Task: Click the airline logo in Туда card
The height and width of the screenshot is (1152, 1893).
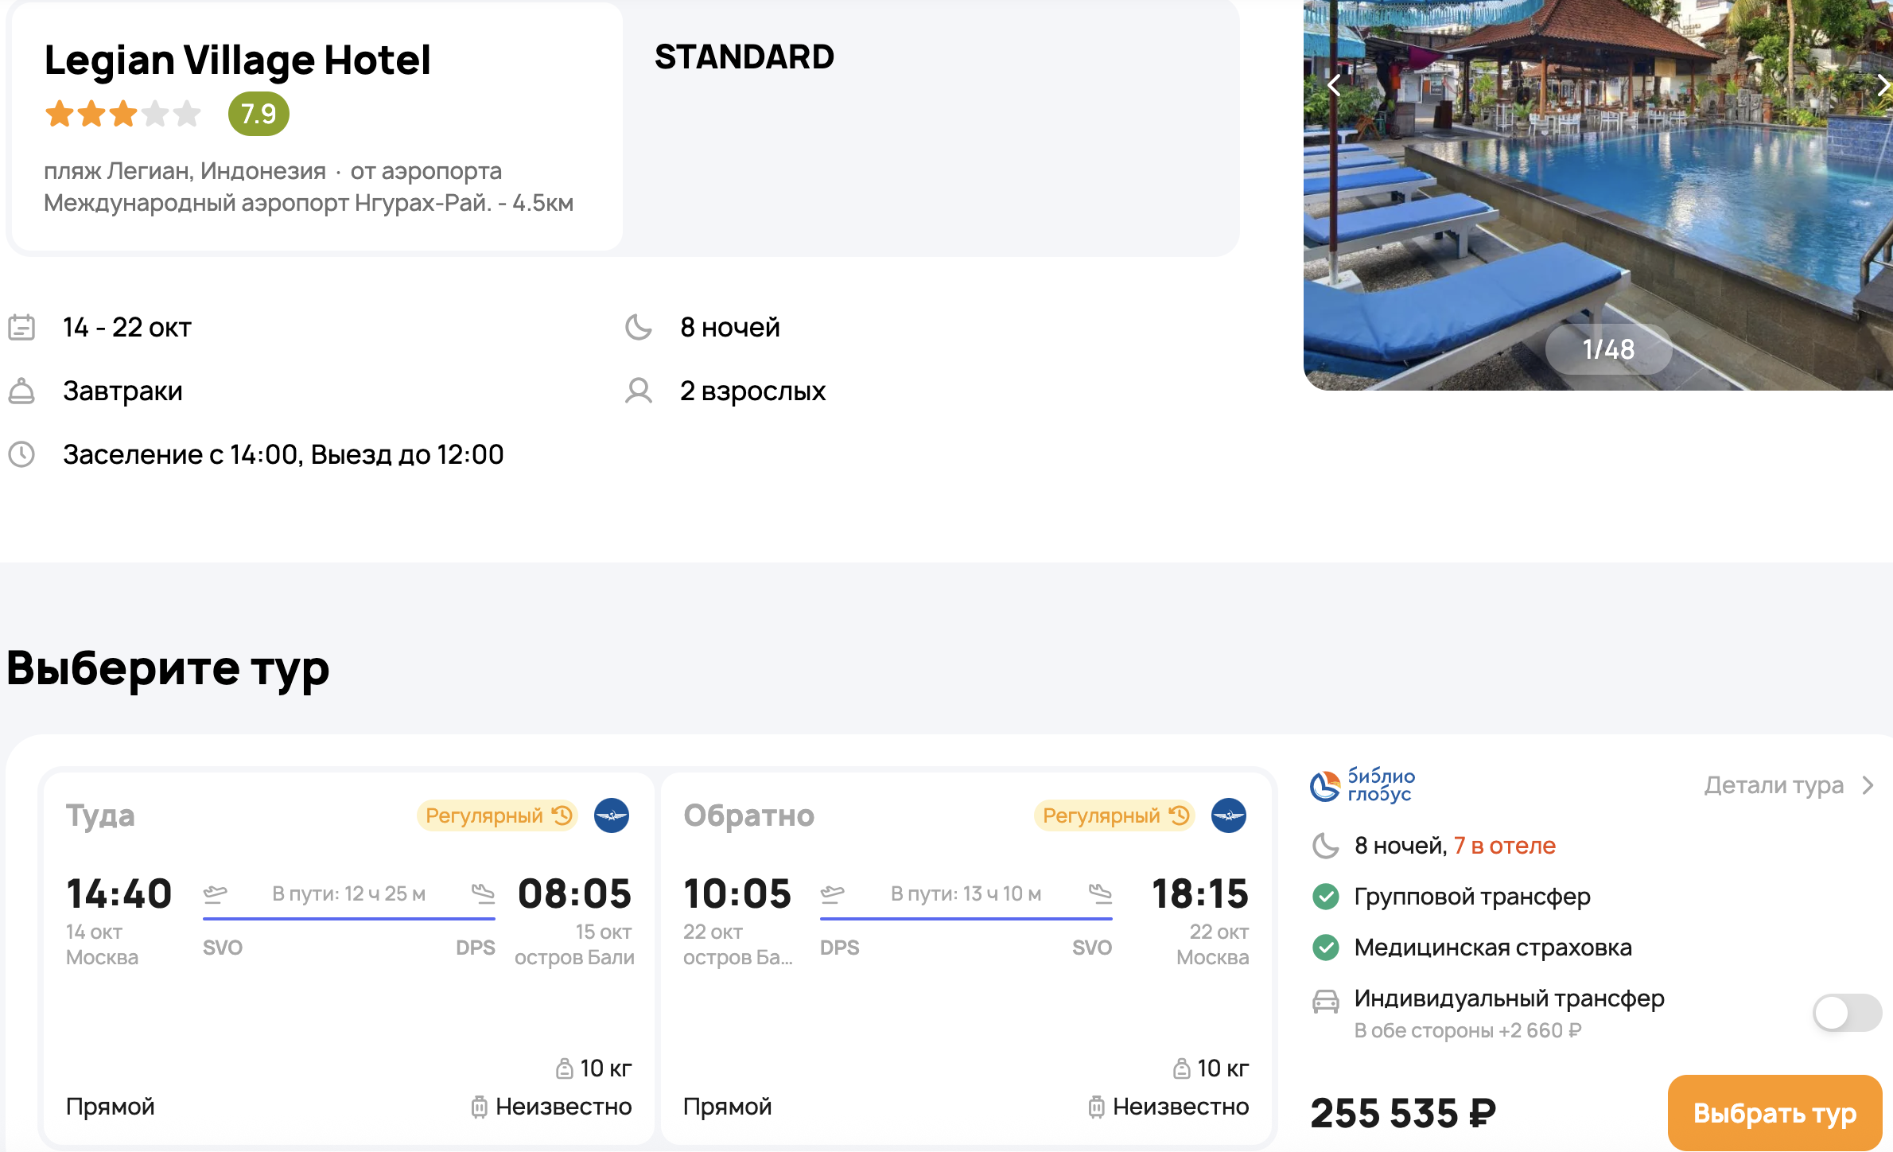Action: point(612,815)
